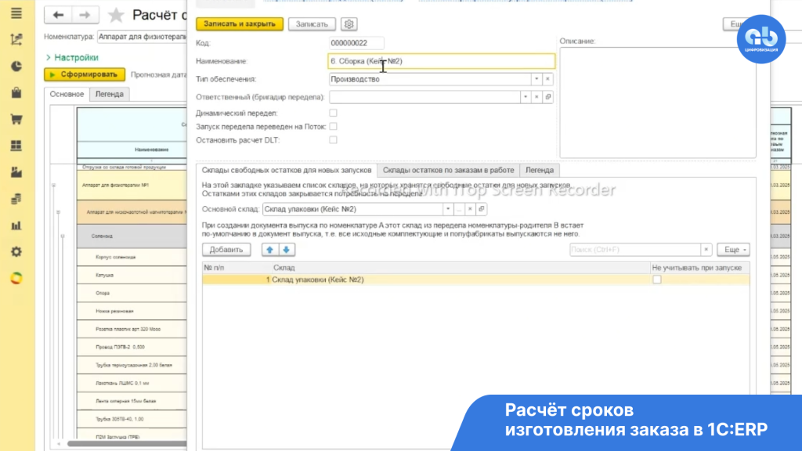Select the Лента киперная 15мм белая row
This screenshot has height=451, width=802.
coord(132,401)
